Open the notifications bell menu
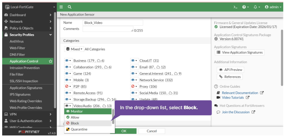Viewport: 286px width, 140px height. pyautogui.click(x=257, y=7)
